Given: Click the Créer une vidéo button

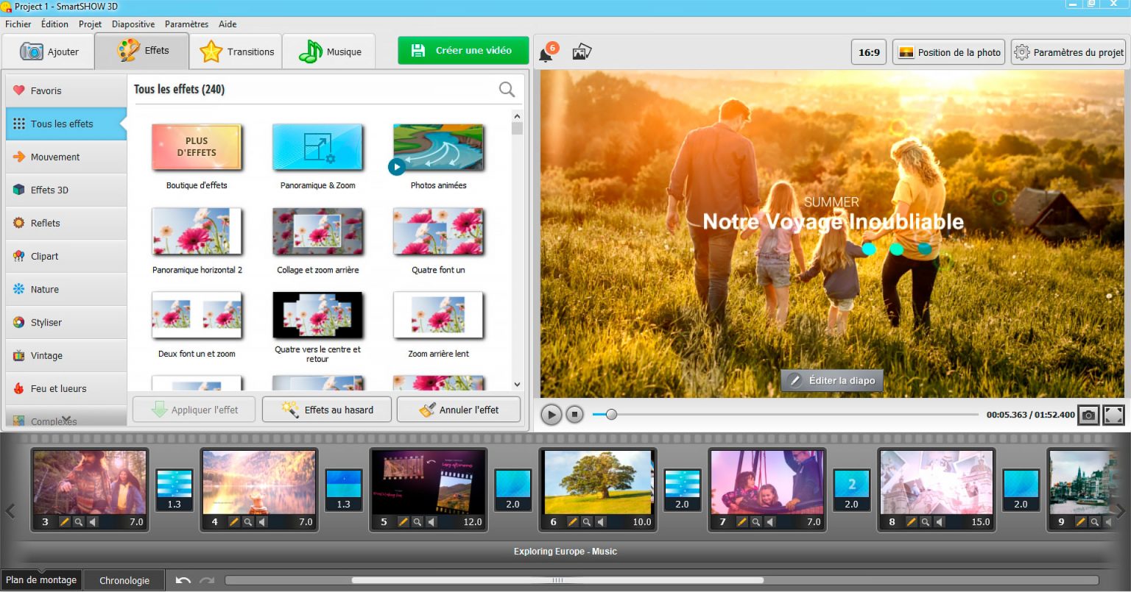Looking at the screenshot, I should point(463,50).
